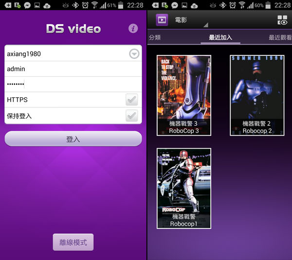
Task: Tap the password field
Action: pos(73,84)
